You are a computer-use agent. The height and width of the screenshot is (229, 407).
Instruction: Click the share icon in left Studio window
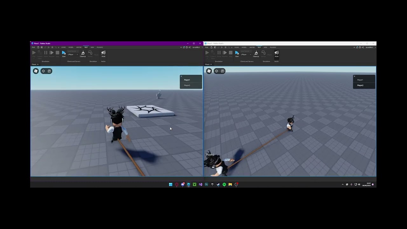coord(190,47)
